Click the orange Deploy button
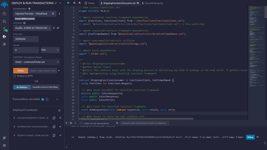 point(21,71)
